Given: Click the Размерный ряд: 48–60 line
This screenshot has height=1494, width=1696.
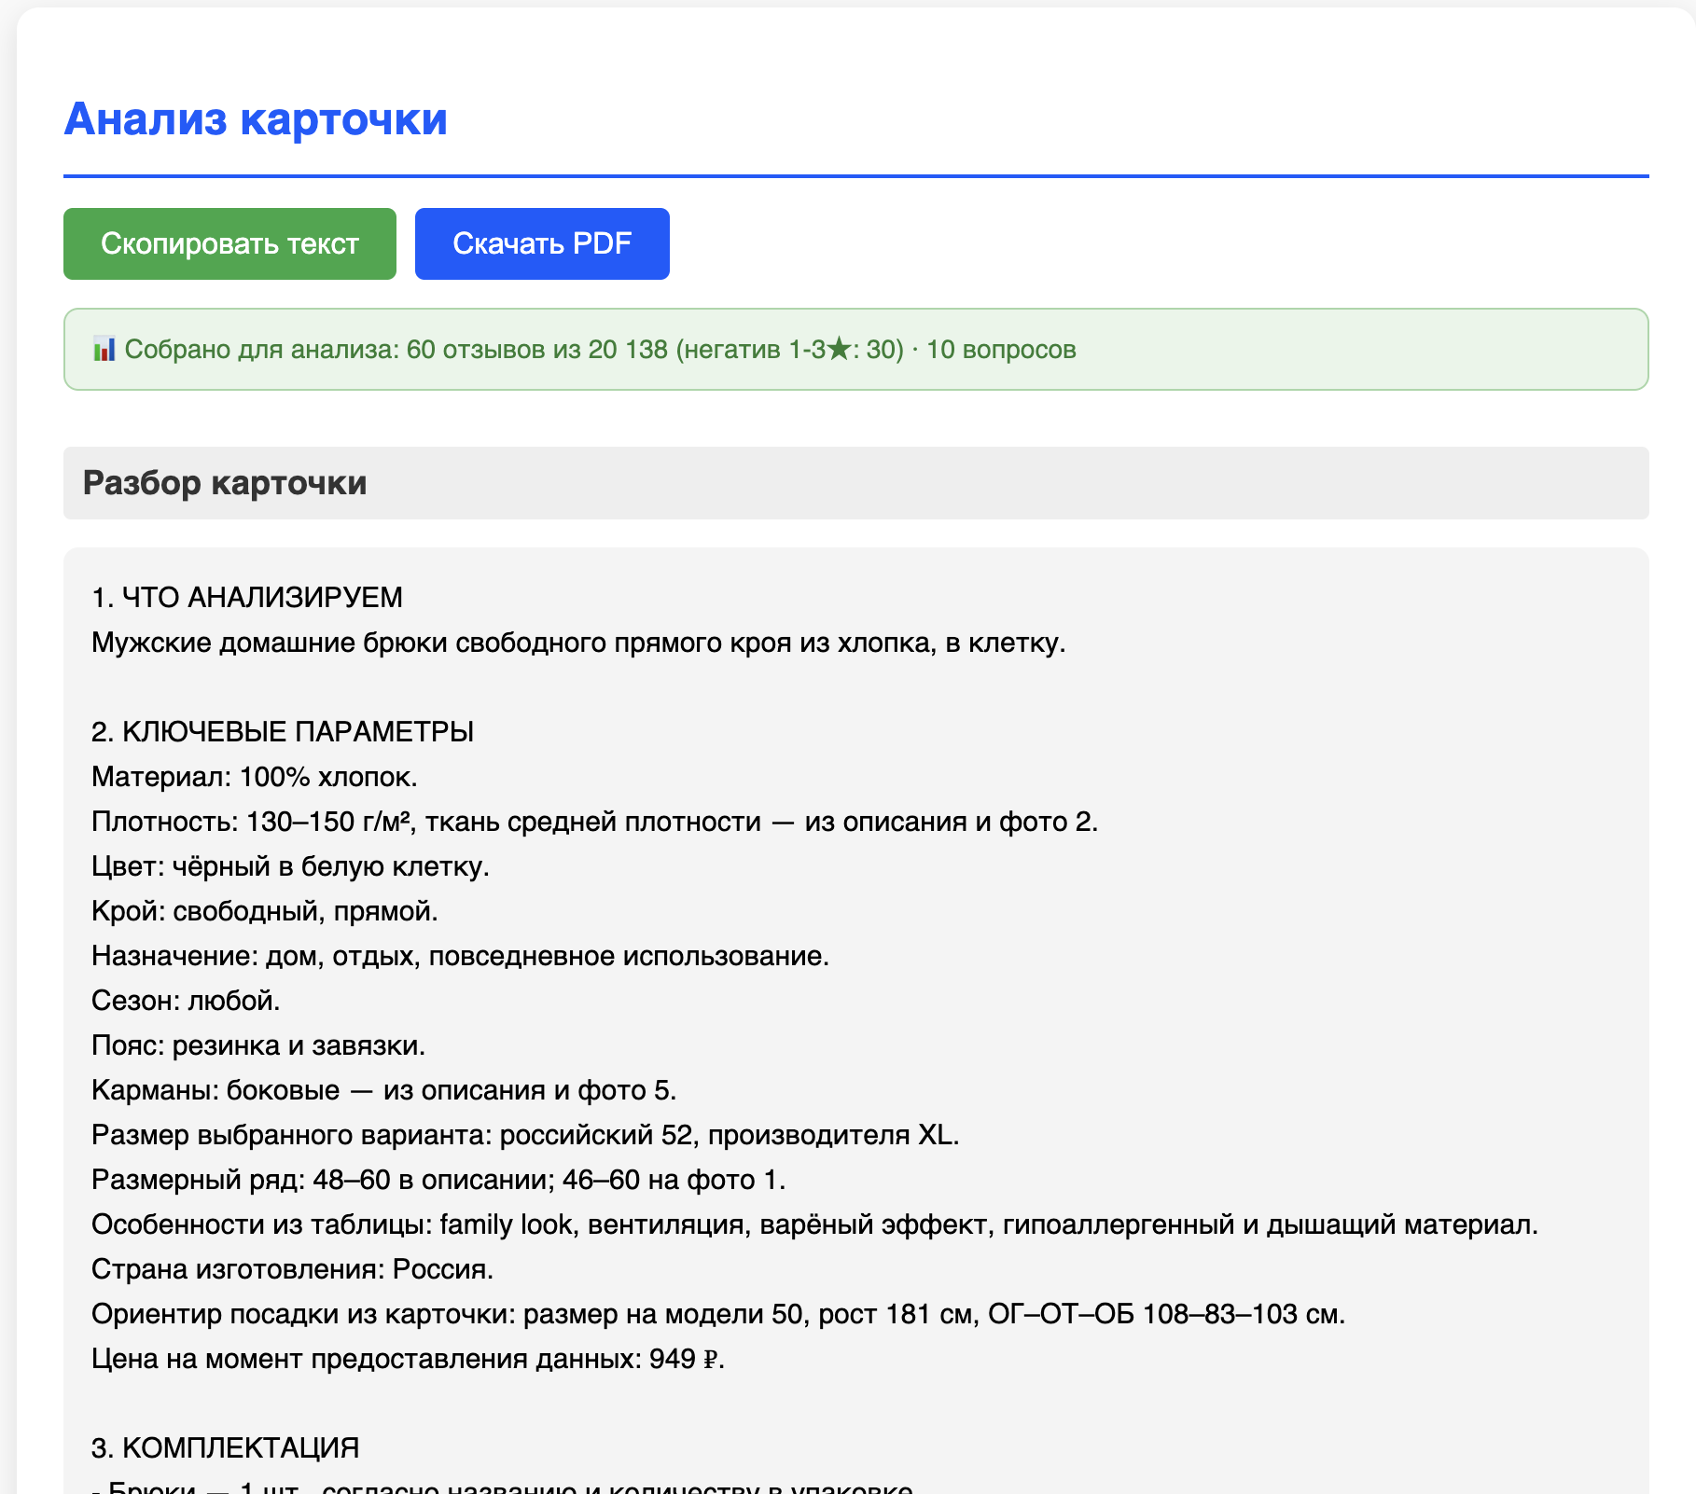Looking at the screenshot, I should [x=438, y=1180].
